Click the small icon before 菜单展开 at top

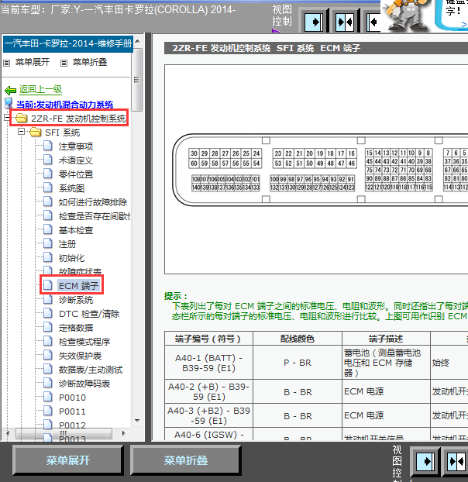[x=6, y=63]
